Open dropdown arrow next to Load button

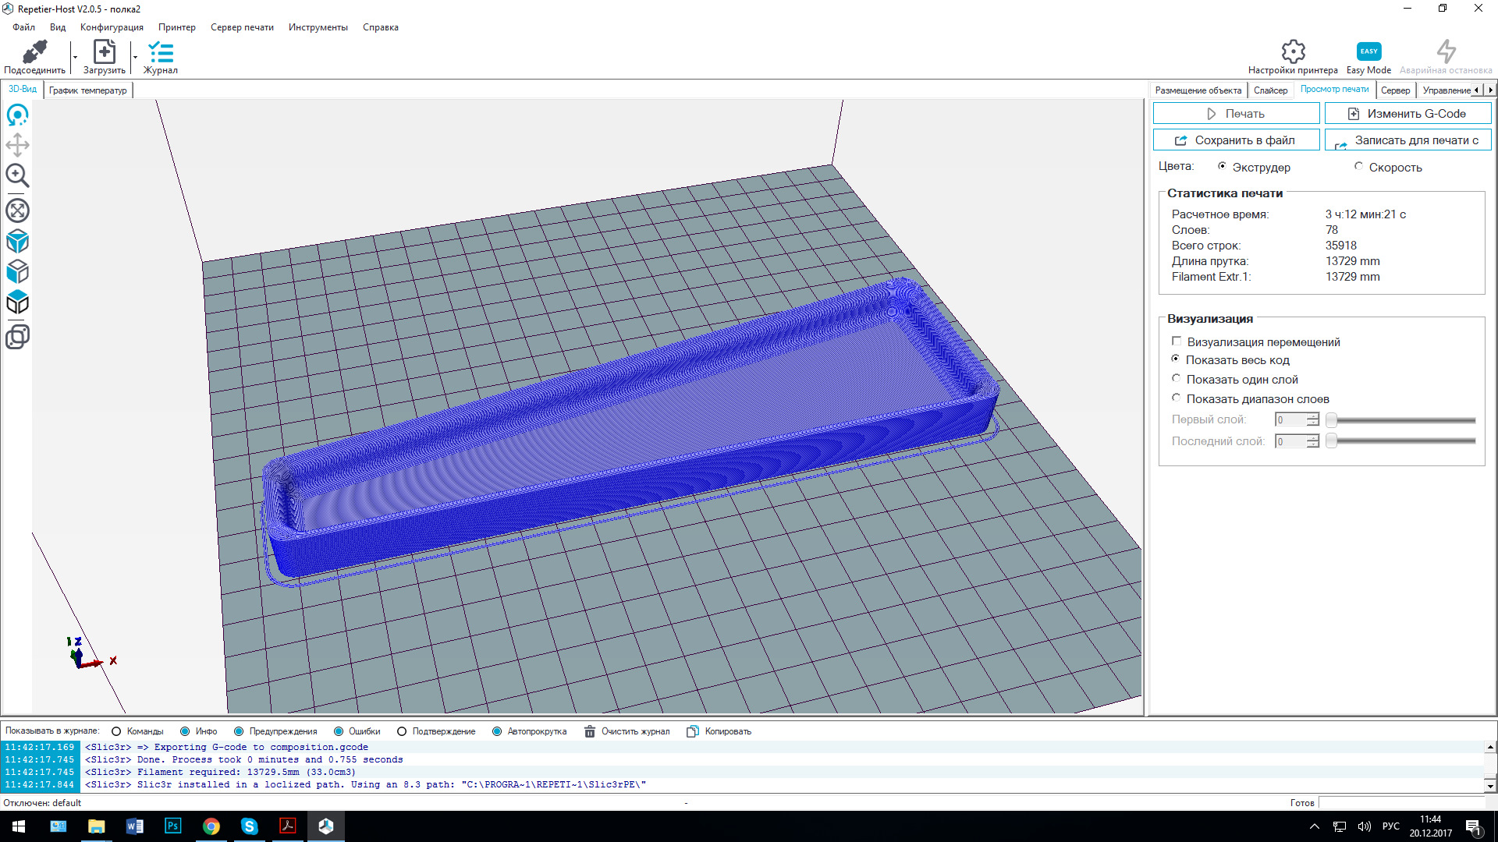[135, 57]
